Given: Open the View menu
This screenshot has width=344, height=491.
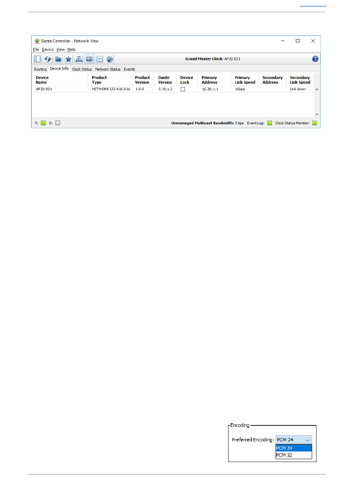Looking at the screenshot, I should [x=60, y=49].
